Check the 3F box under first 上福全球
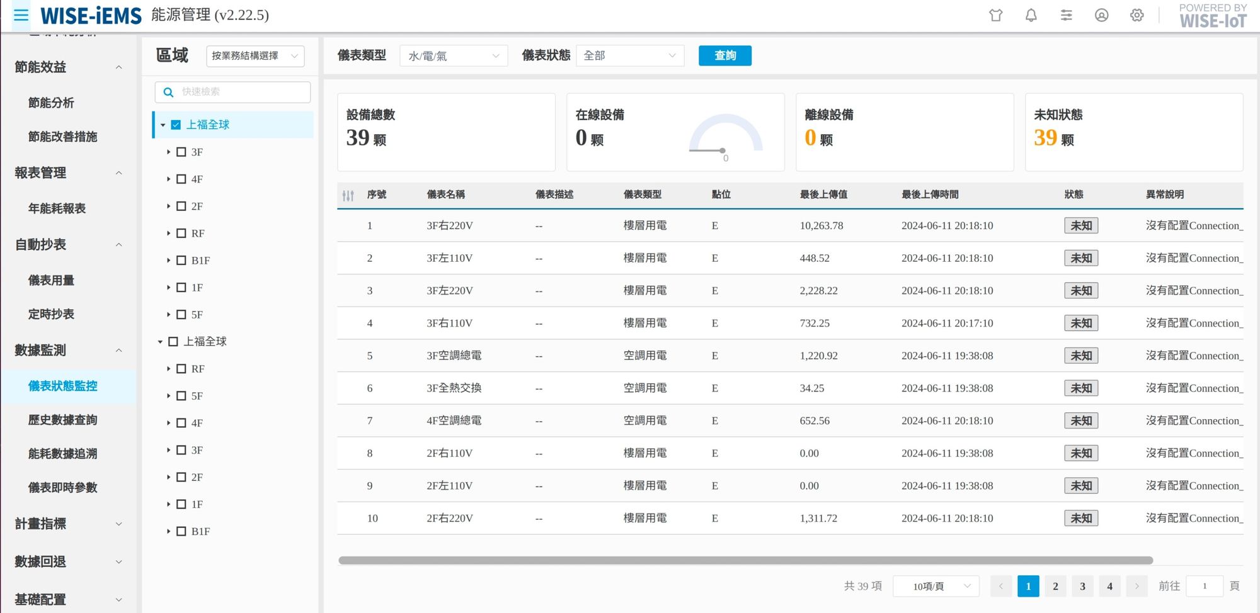This screenshot has width=1260, height=613. coord(181,152)
